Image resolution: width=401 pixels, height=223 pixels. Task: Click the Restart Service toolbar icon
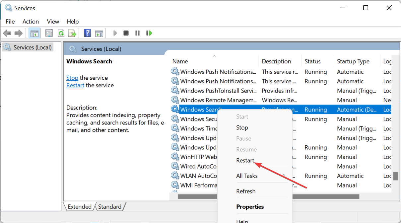point(149,33)
